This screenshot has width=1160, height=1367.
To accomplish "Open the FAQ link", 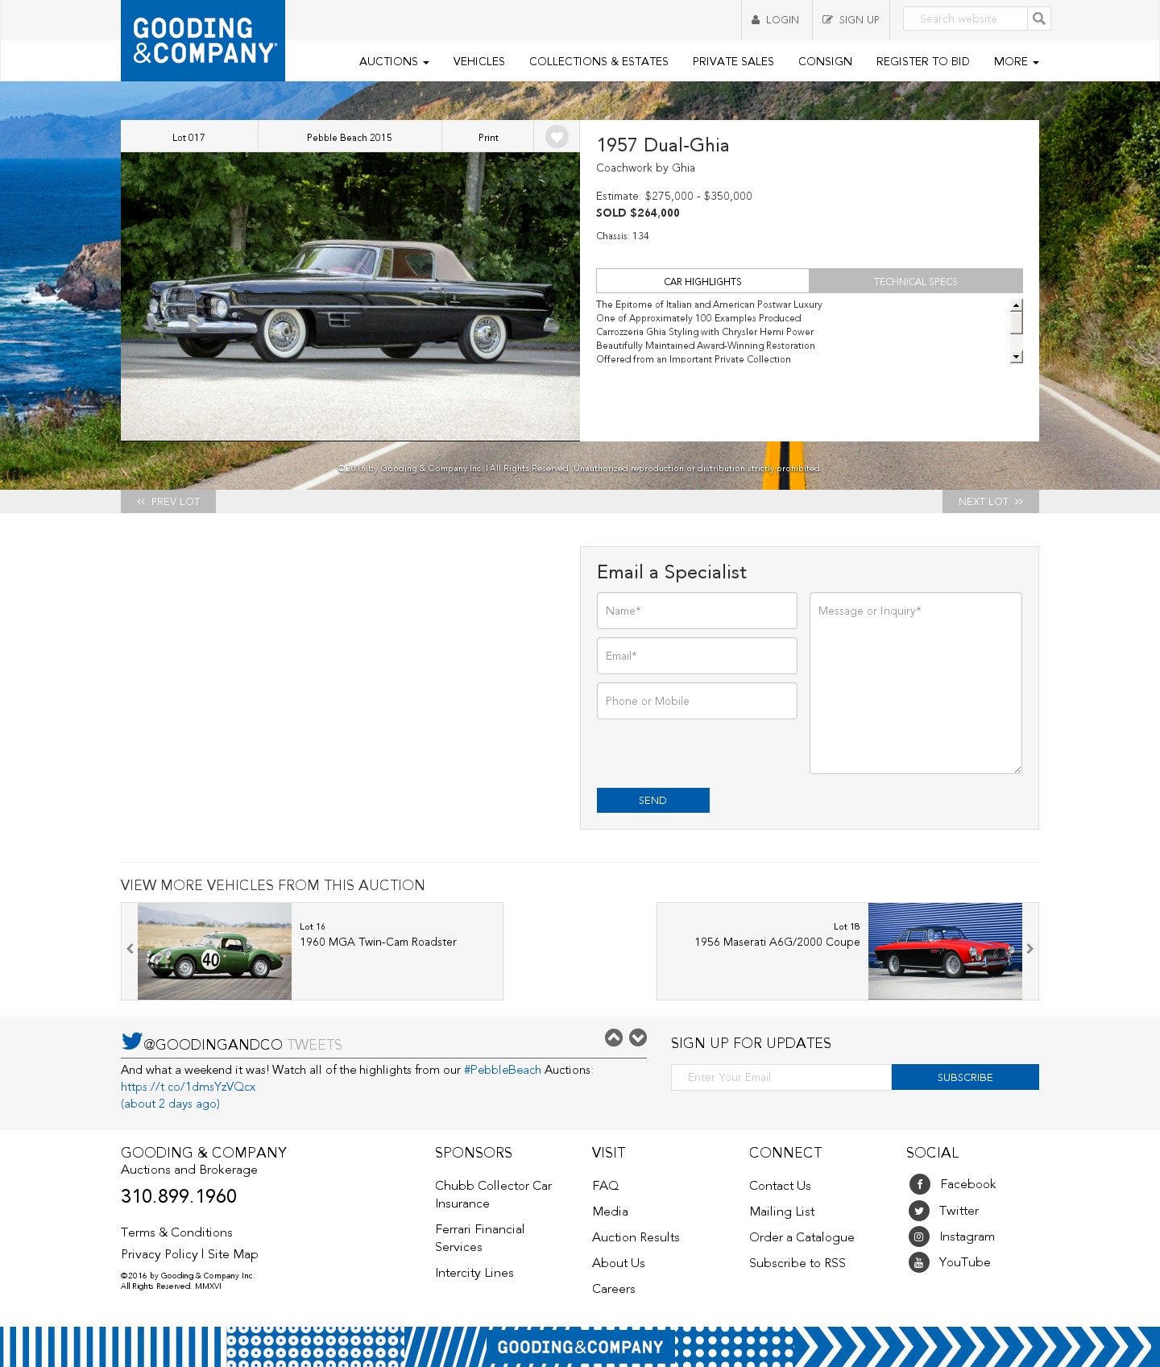I will pos(606,1186).
